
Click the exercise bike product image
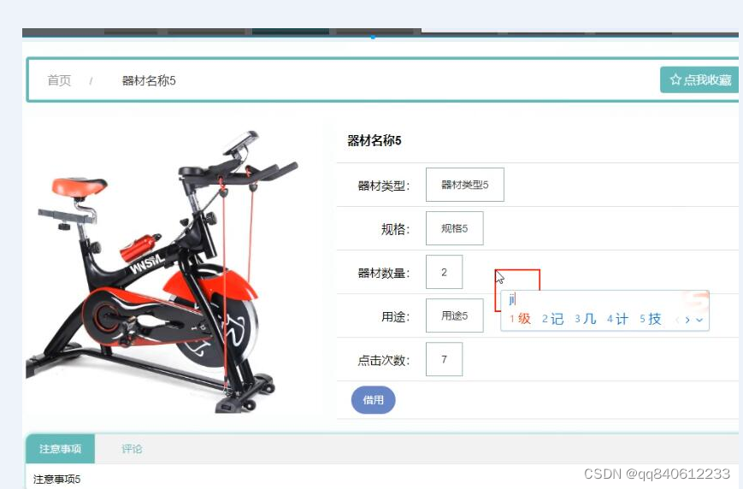pyautogui.click(x=162, y=272)
